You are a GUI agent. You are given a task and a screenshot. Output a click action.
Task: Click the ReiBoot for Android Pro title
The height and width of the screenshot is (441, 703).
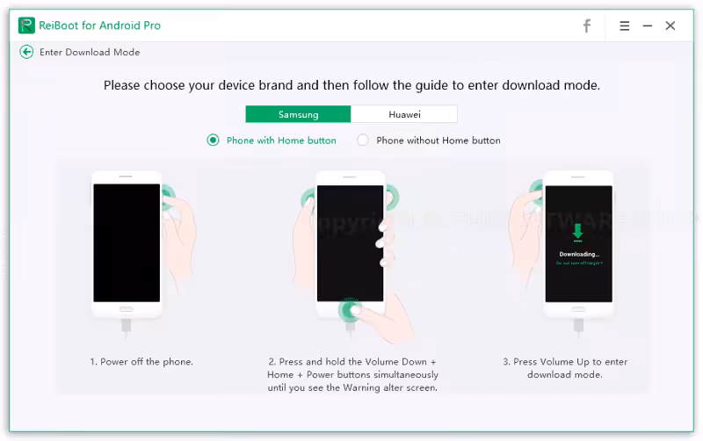tap(99, 25)
